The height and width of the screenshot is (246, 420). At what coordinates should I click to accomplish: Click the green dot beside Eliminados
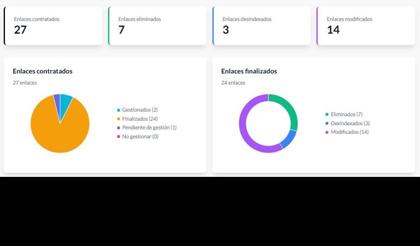coord(327,115)
